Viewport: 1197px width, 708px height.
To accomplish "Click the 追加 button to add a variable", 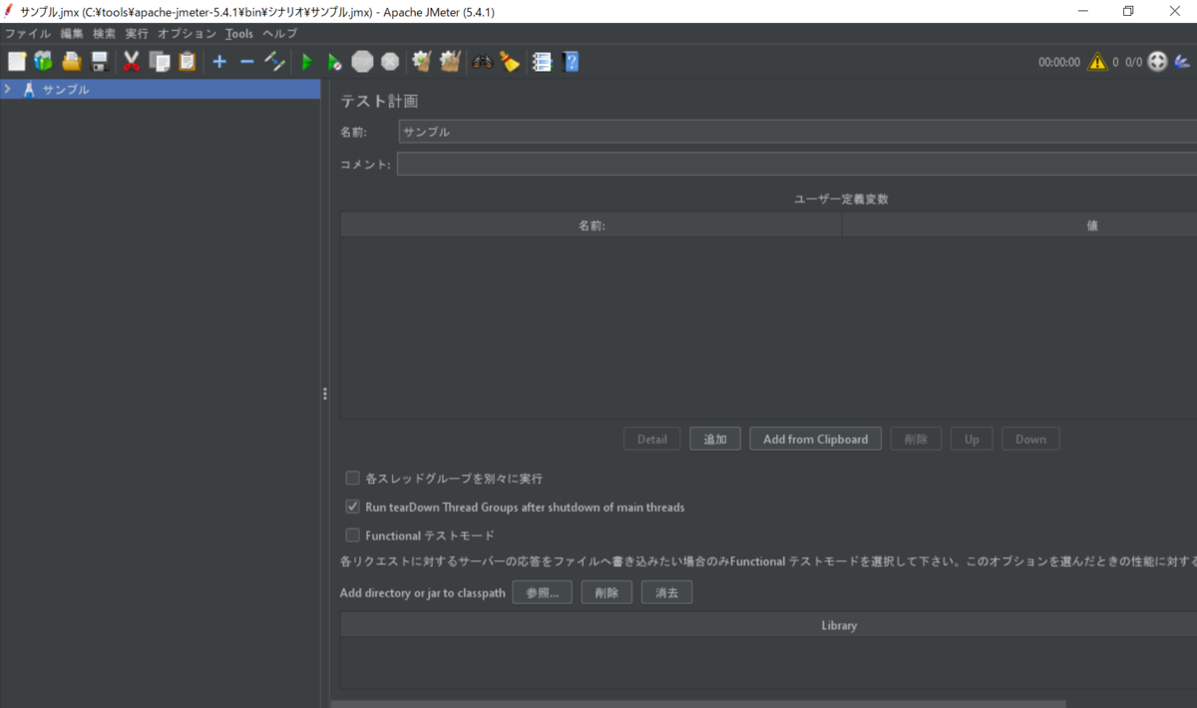I will (x=714, y=439).
